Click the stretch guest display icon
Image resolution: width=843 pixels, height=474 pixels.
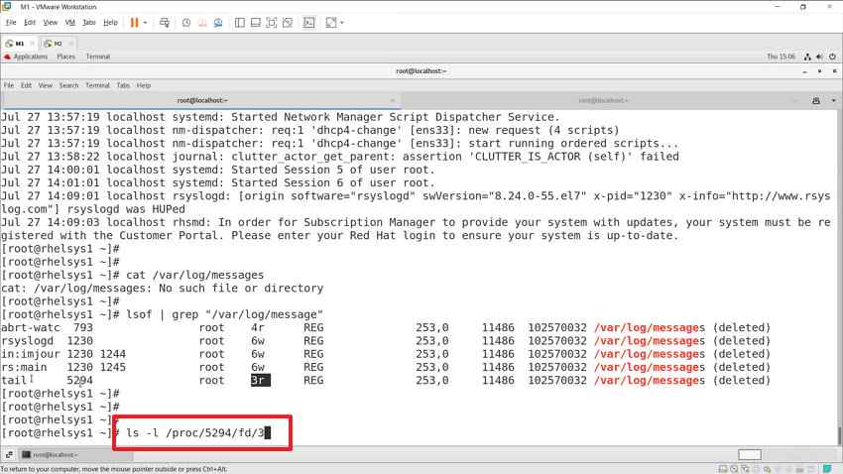coord(331,23)
